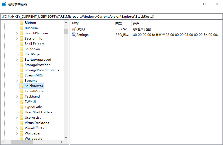Viewport: 223px width, 145px height.
Task: Click the Registry Editor app icon in title bar
Action: tap(4, 4)
